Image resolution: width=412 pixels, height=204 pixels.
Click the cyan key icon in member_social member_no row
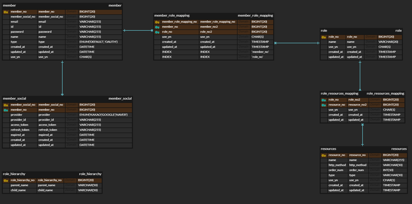6,110
